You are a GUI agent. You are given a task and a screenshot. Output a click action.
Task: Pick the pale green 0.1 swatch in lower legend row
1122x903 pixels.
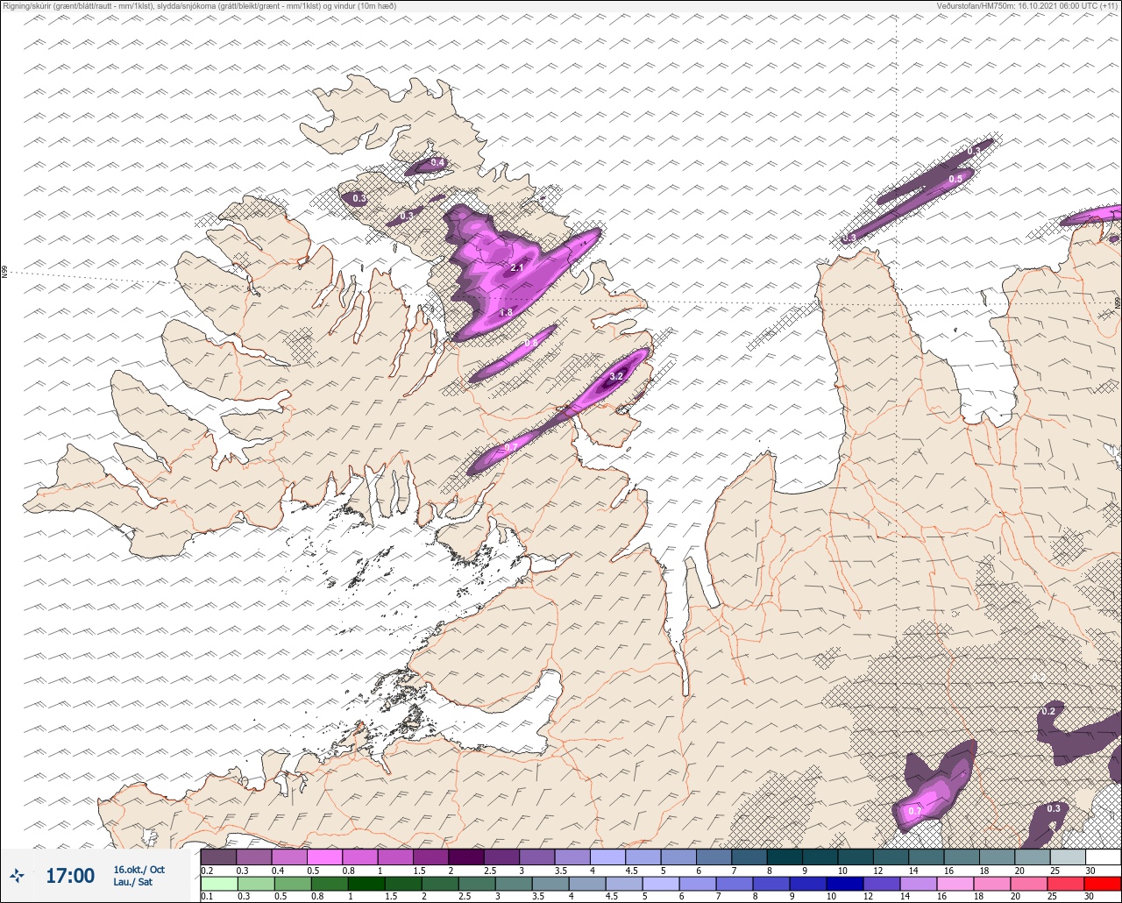(x=218, y=883)
